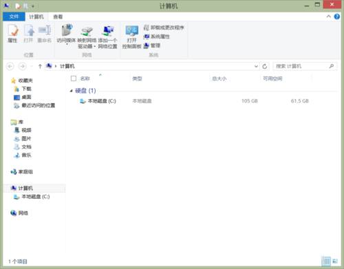
Task: Click Properties icon in quick access toolbar
Action: 18,6
